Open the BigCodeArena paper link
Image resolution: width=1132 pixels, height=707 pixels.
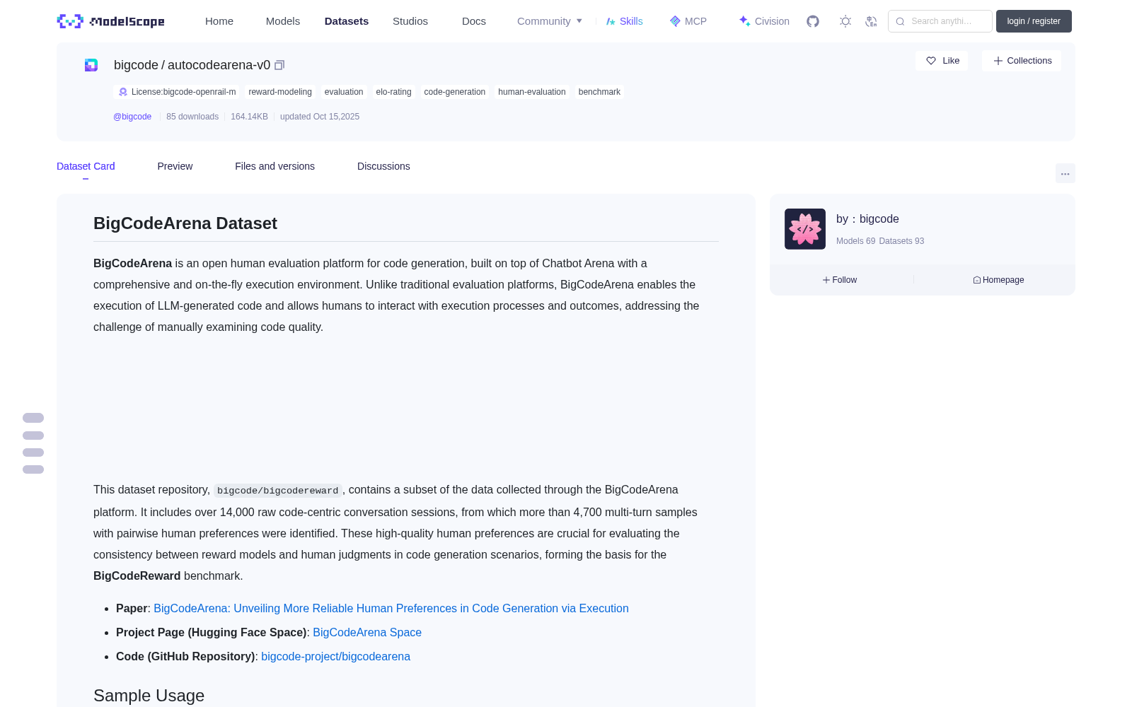391,608
